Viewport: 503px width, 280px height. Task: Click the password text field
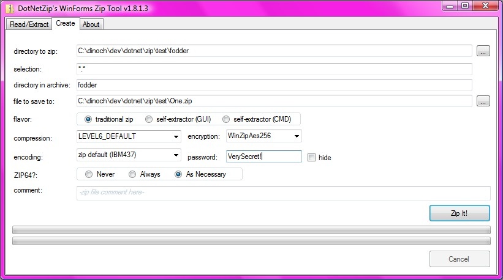click(263, 157)
